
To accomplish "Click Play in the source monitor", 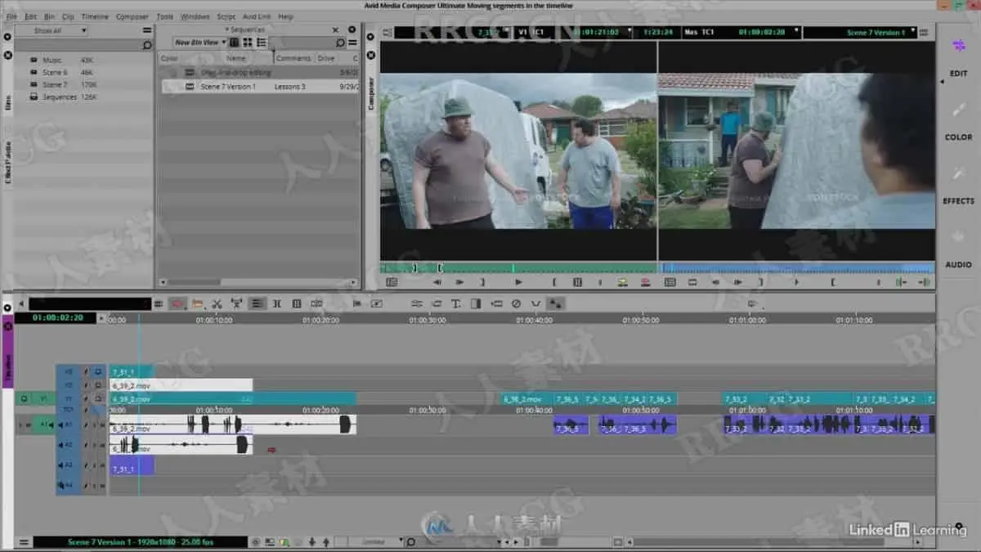I will pos(518,282).
